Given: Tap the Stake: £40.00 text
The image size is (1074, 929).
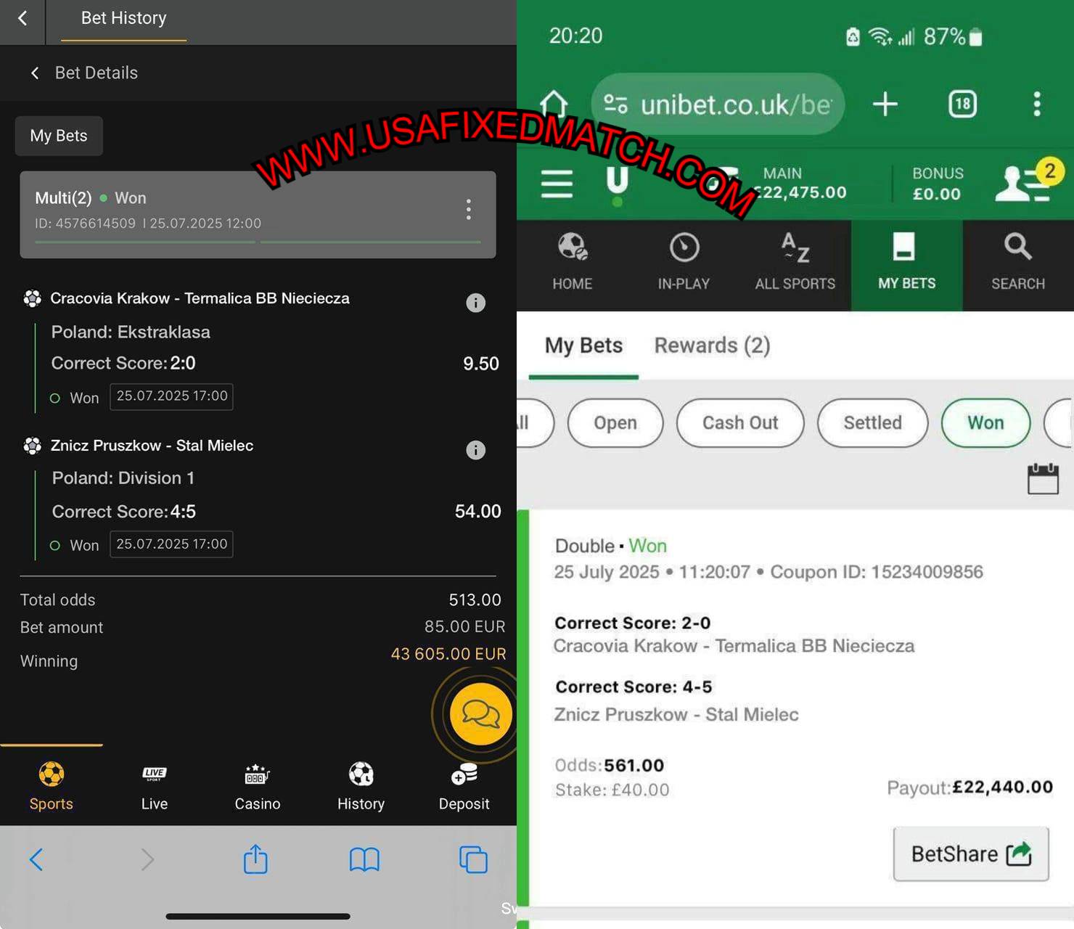Looking at the screenshot, I should (x=612, y=790).
